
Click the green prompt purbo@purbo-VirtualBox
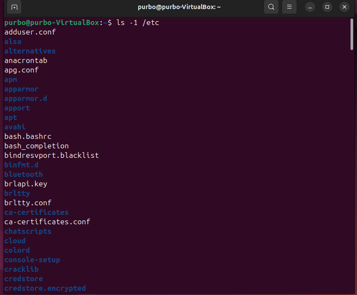pos(52,22)
